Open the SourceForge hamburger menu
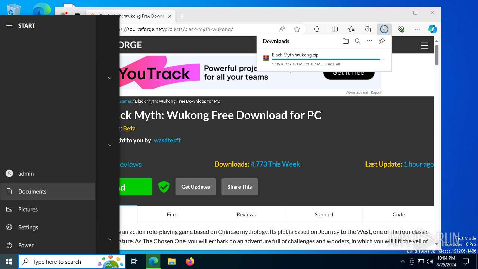 point(425,46)
